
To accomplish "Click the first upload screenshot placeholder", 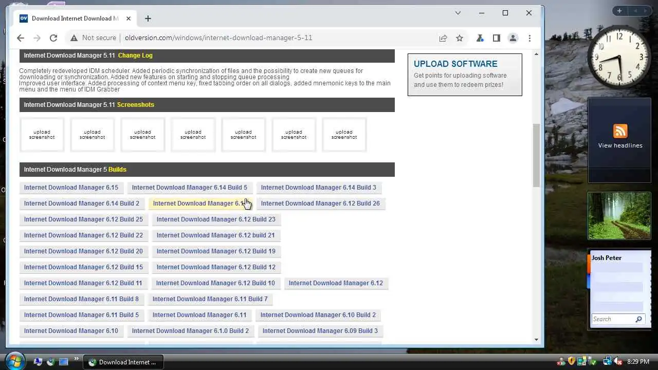I will coord(42,135).
